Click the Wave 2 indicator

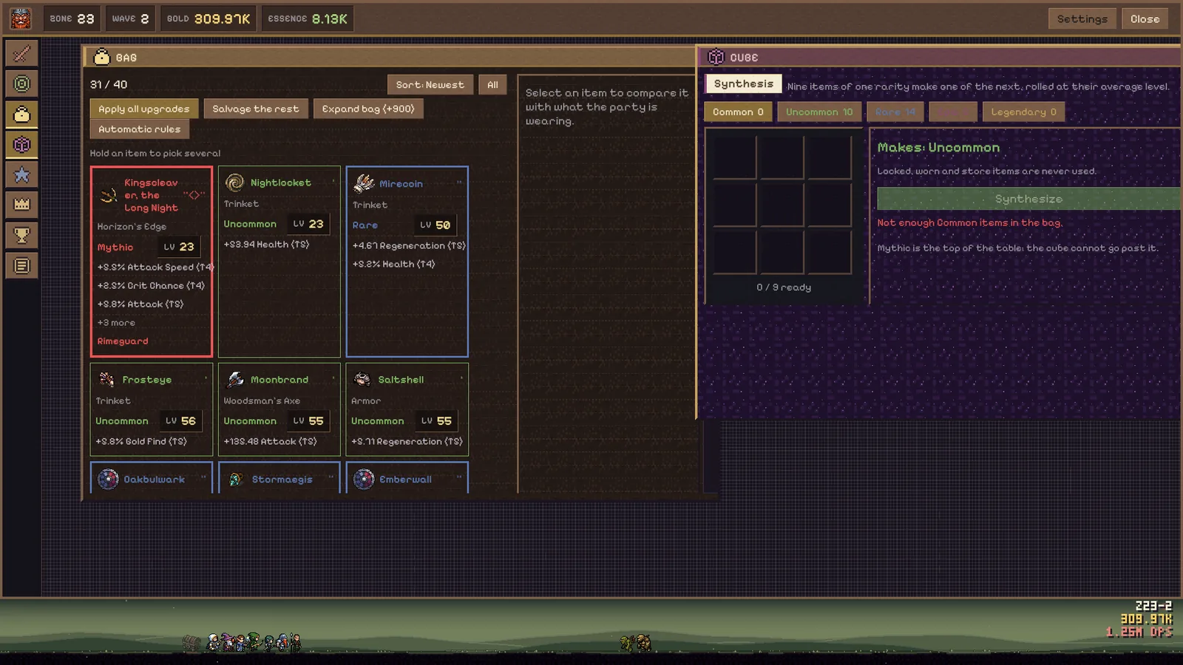130,18
